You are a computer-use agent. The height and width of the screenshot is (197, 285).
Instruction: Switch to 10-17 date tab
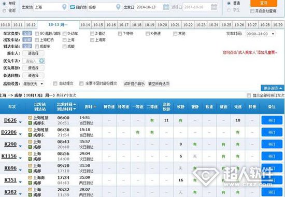pyautogui.click(x=124, y=25)
